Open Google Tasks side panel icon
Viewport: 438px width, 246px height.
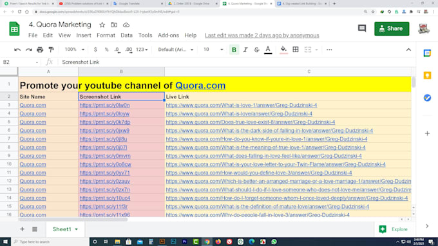pyautogui.click(x=427, y=98)
